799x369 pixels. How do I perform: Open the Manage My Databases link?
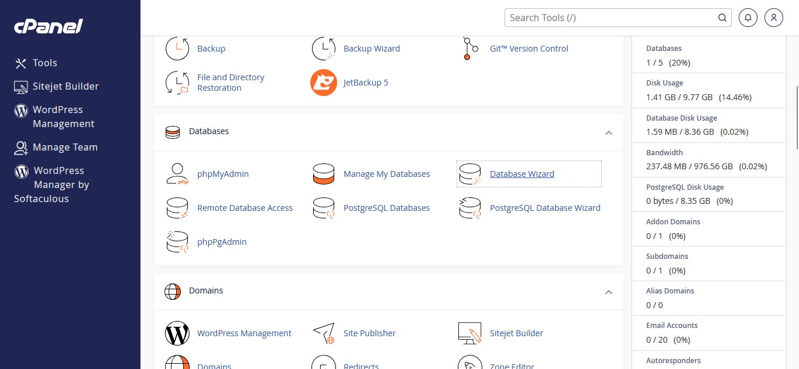387,174
